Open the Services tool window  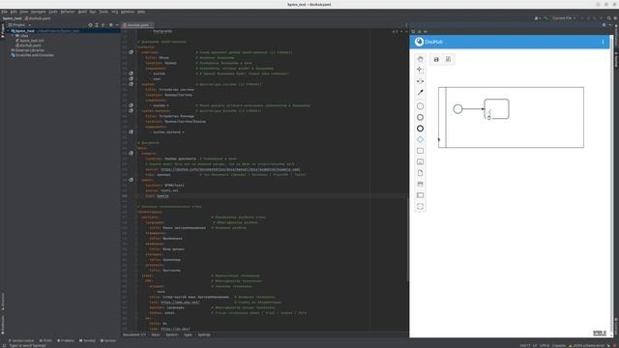point(108,340)
